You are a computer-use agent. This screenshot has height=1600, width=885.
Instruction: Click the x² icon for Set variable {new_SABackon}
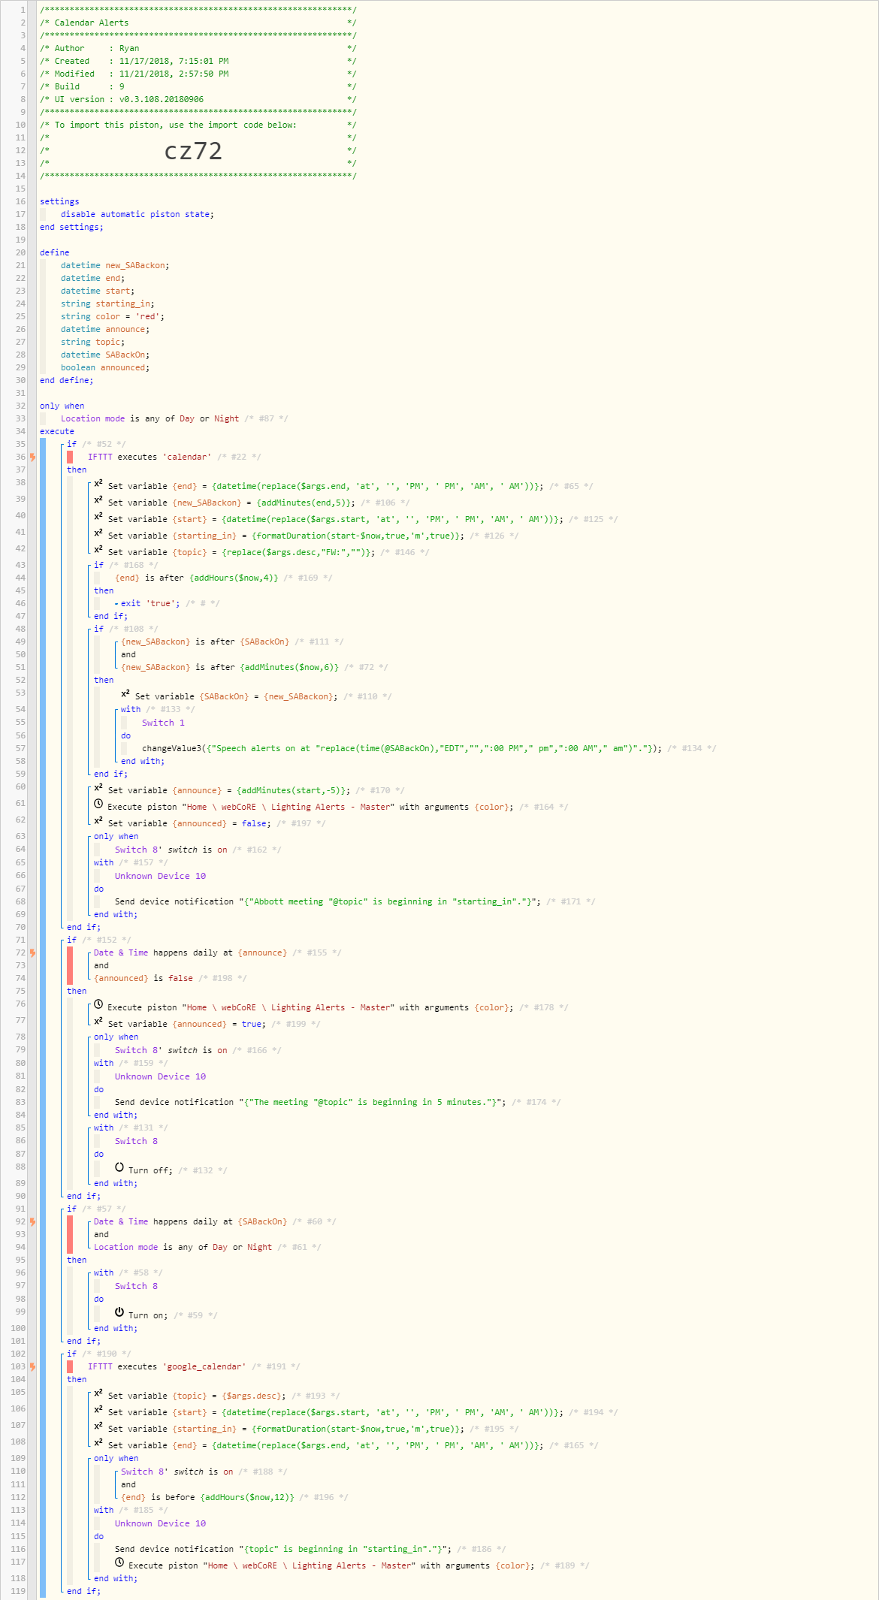(x=98, y=500)
